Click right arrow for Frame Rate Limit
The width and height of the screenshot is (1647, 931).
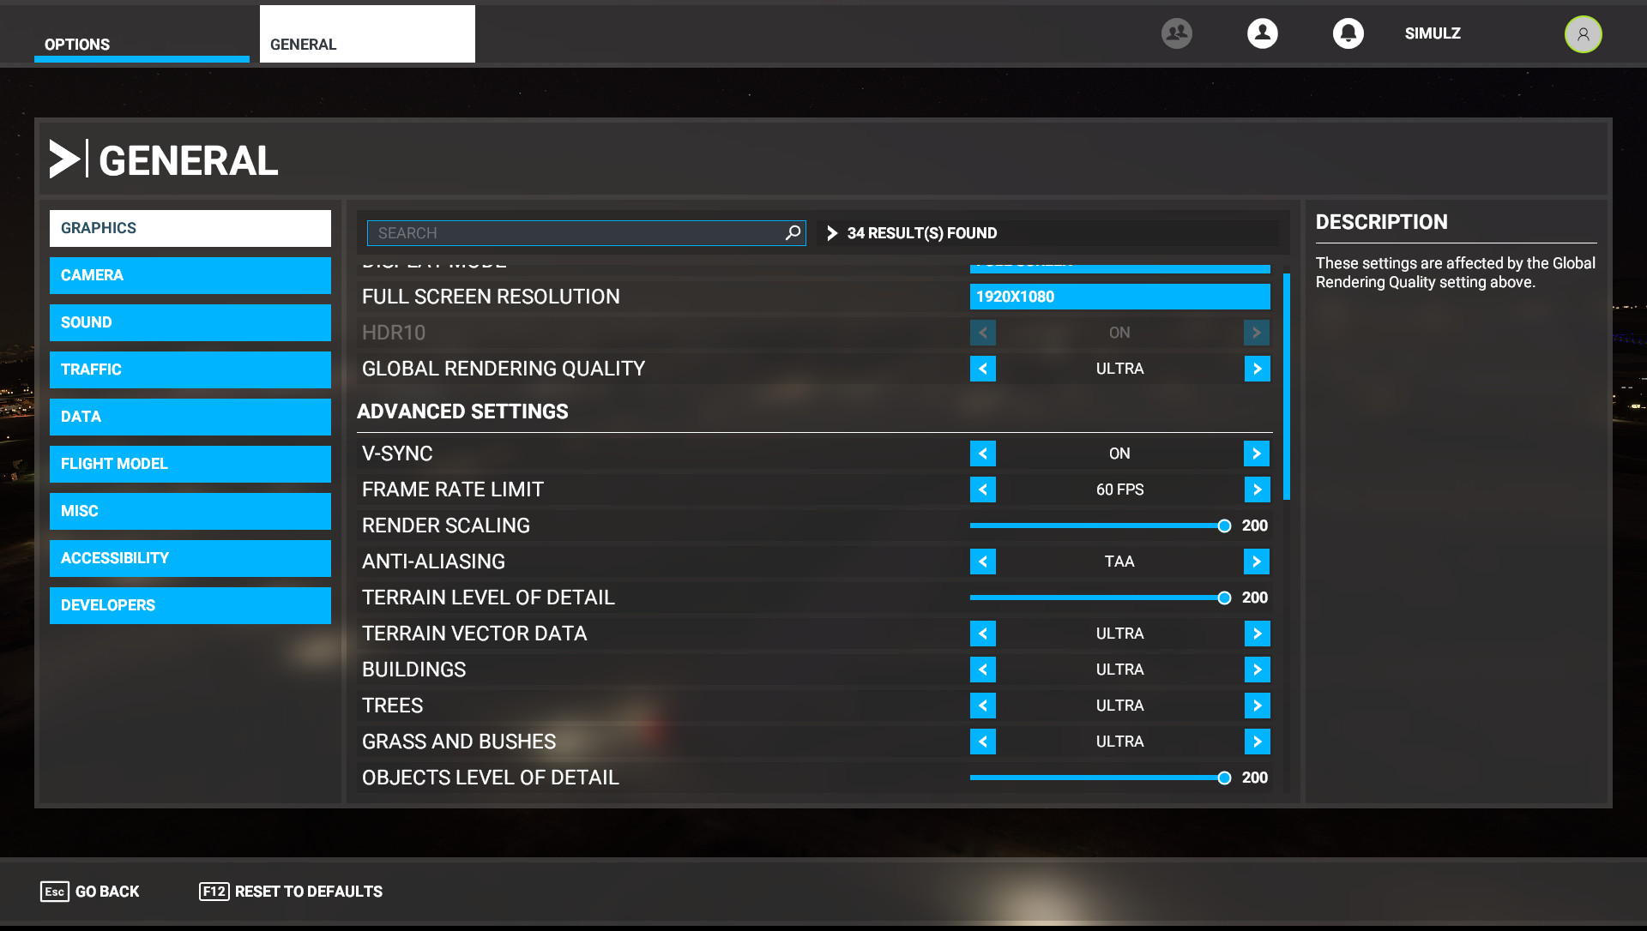[x=1257, y=490]
